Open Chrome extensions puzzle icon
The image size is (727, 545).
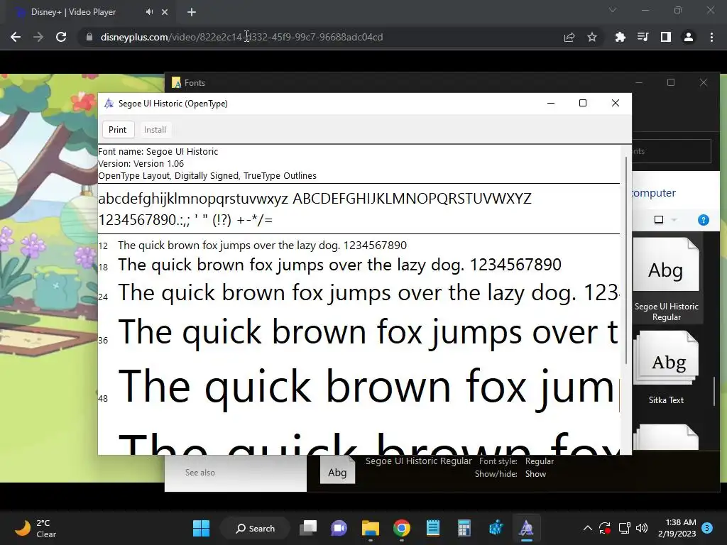pyautogui.click(x=620, y=37)
